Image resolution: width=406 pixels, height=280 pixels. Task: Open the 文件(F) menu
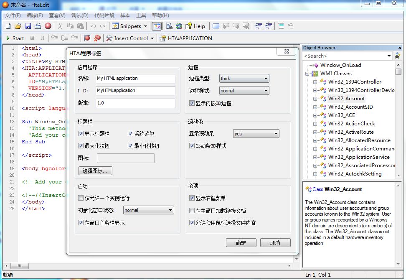pyautogui.click(x=13, y=15)
